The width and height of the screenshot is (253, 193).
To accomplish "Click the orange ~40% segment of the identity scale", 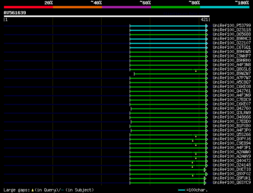I will (x=77, y=7).
